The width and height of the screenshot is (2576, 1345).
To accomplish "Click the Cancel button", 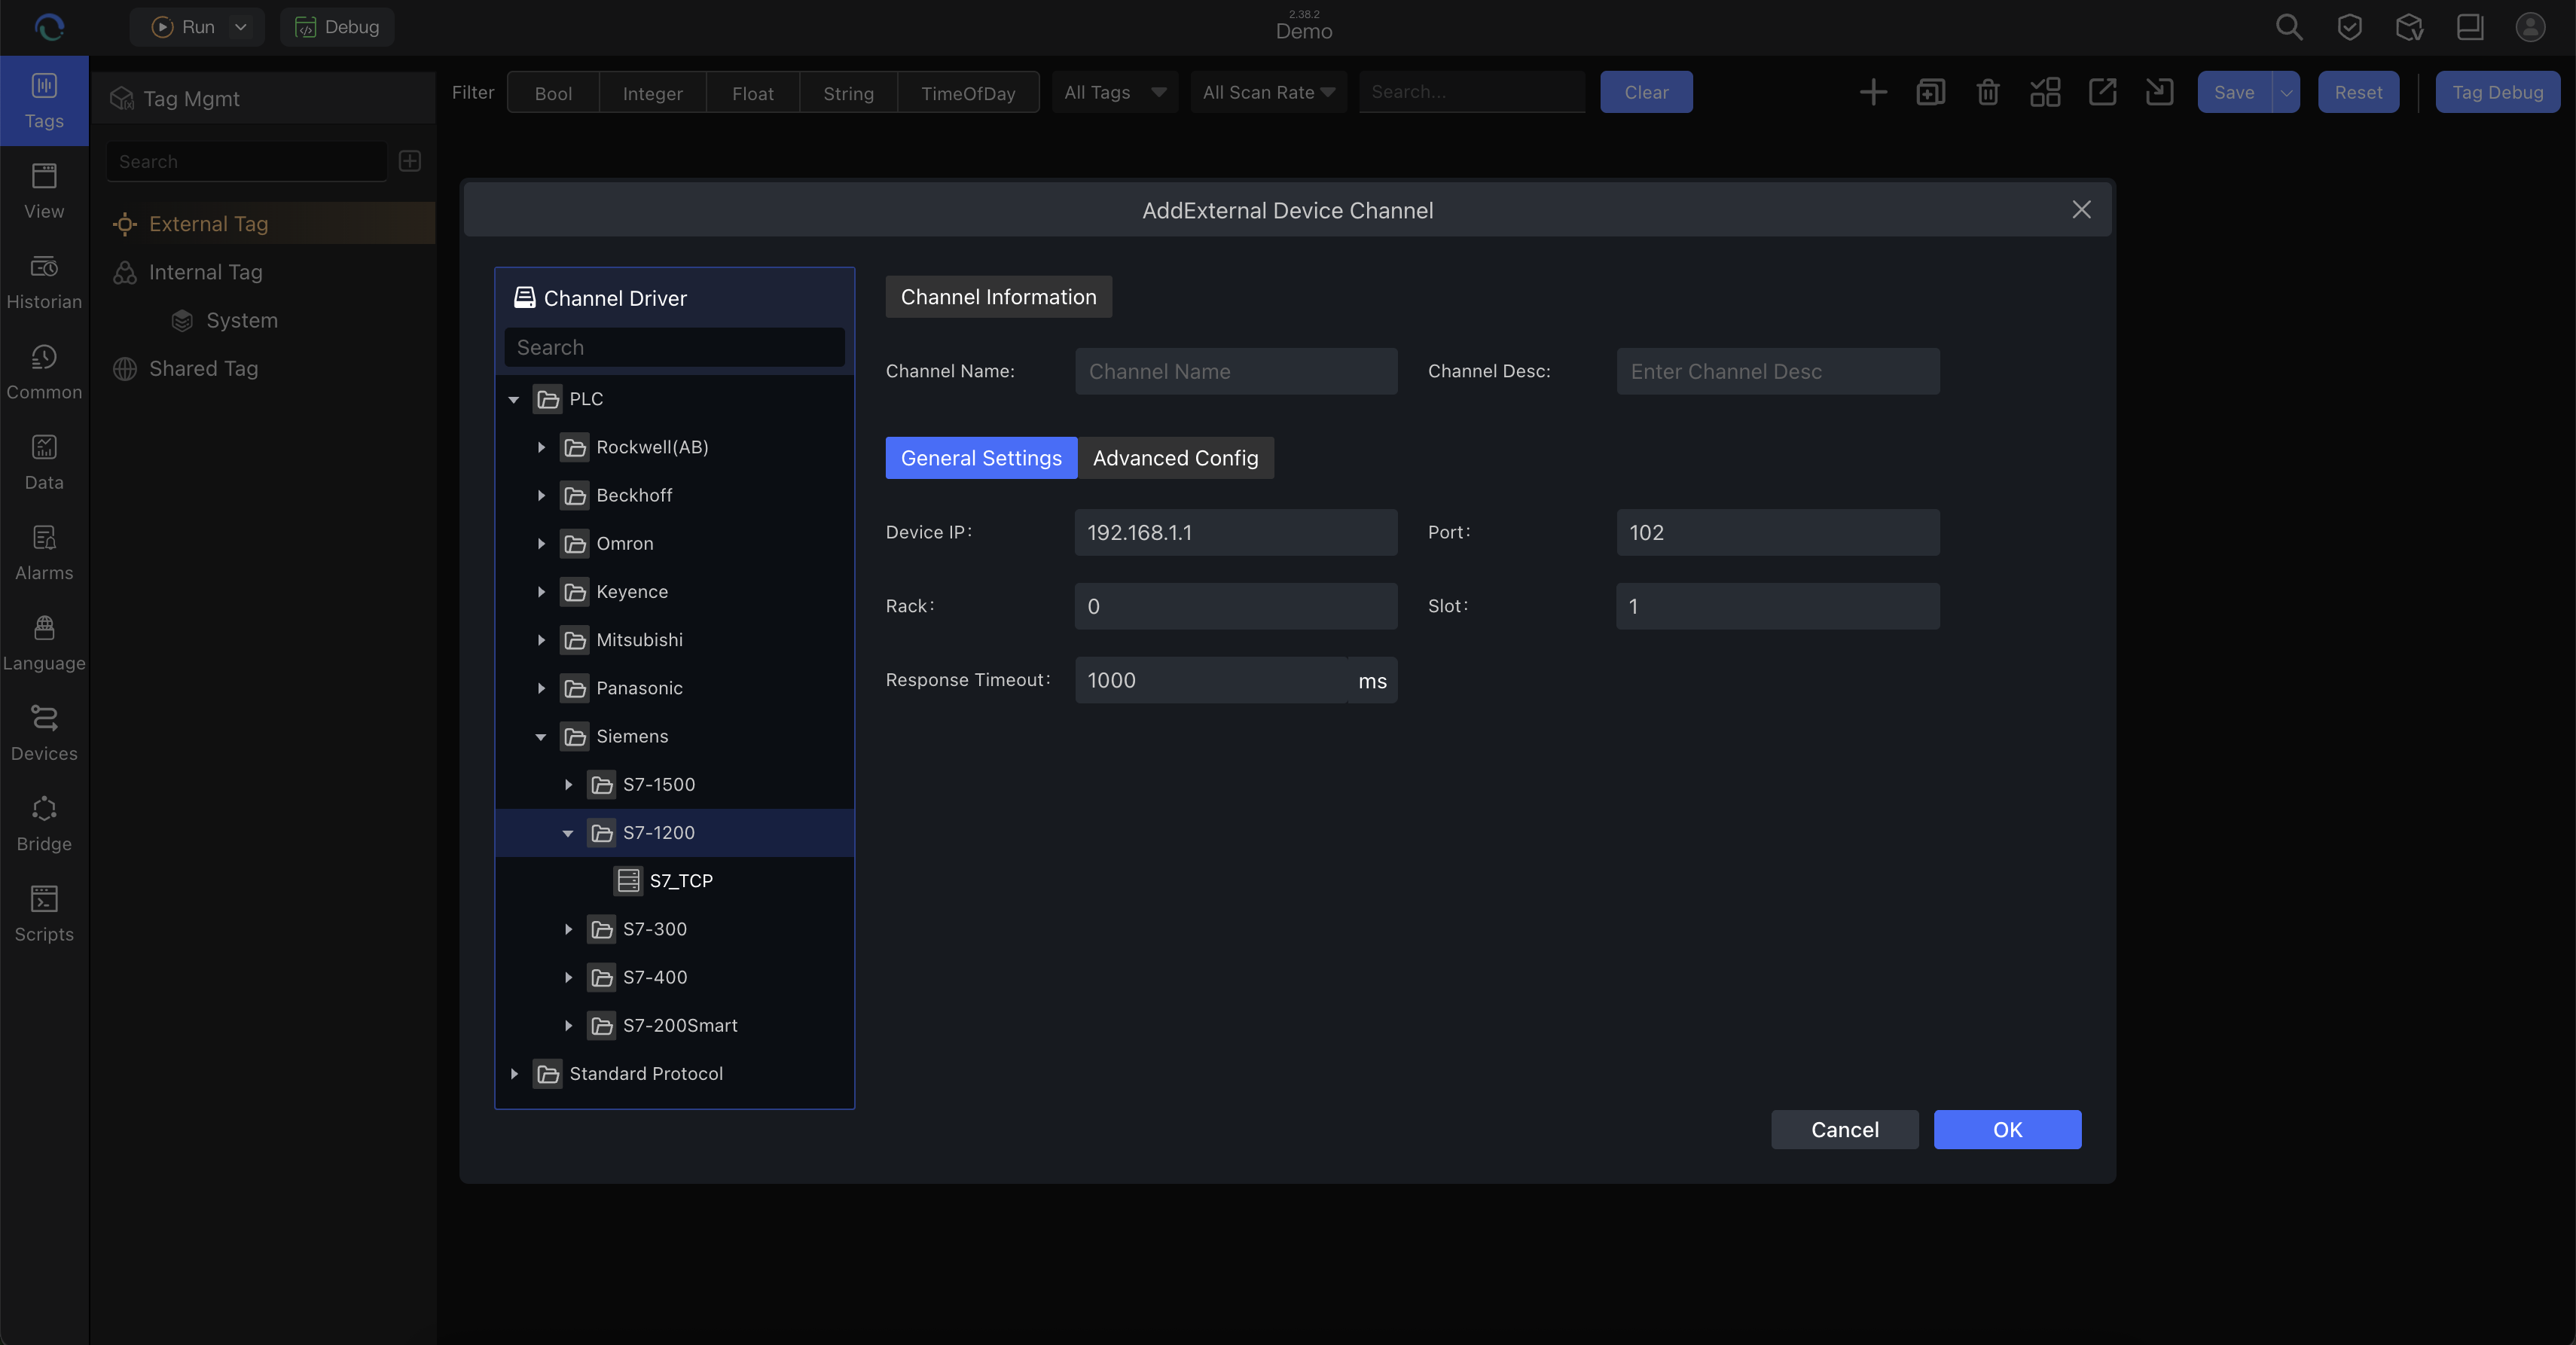I will 1844,1130.
